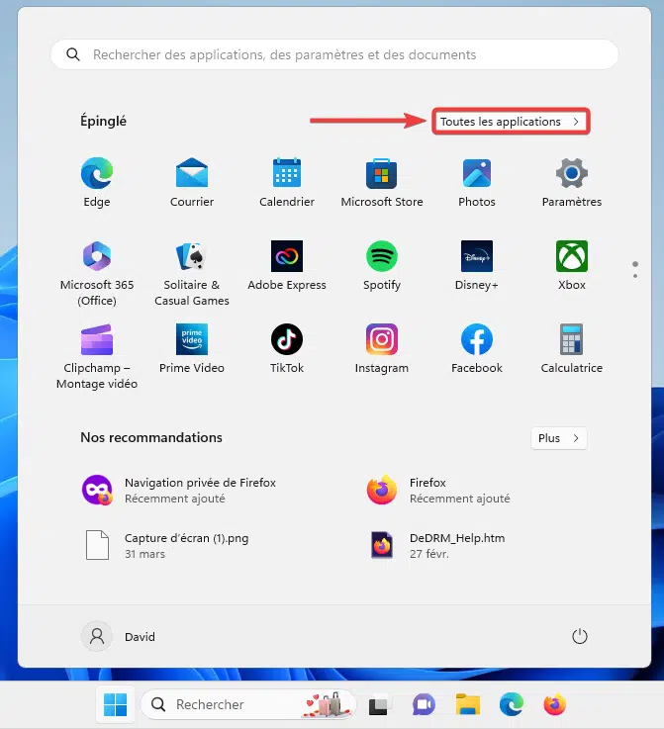The image size is (664, 729).
Task: Open Firefox from the taskbar
Action: 555,705
